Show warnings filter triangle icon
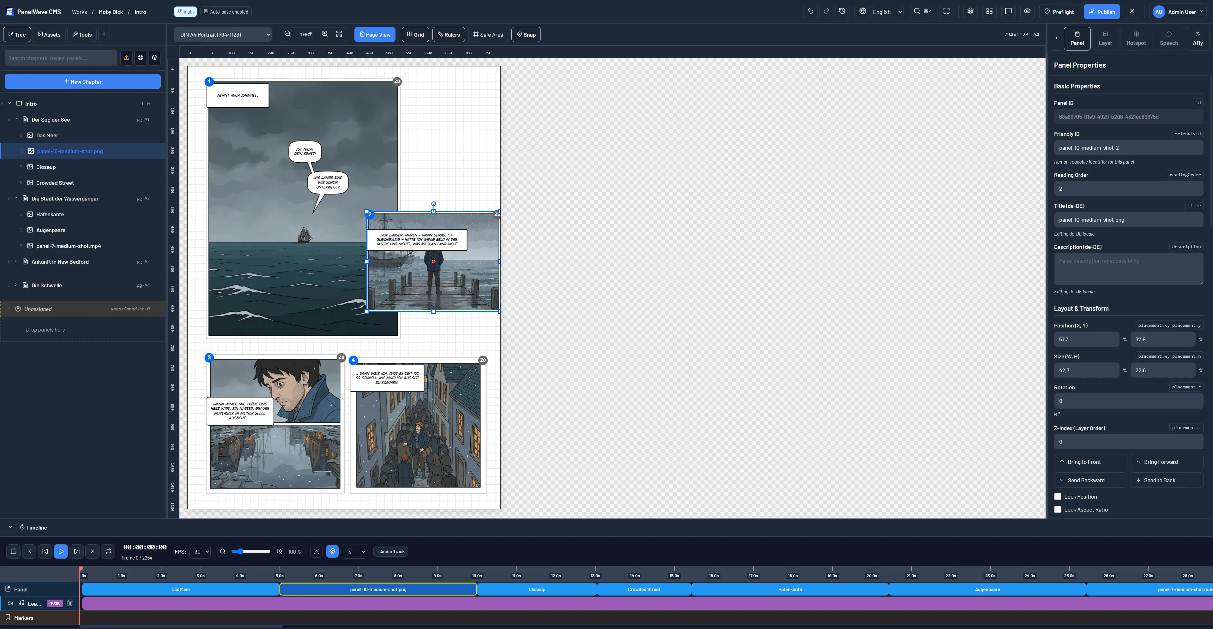 (x=126, y=58)
